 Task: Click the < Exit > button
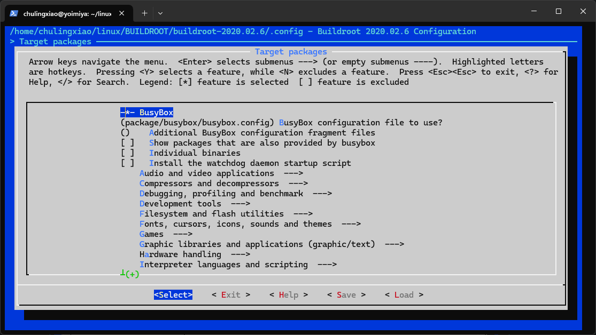pos(231,295)
